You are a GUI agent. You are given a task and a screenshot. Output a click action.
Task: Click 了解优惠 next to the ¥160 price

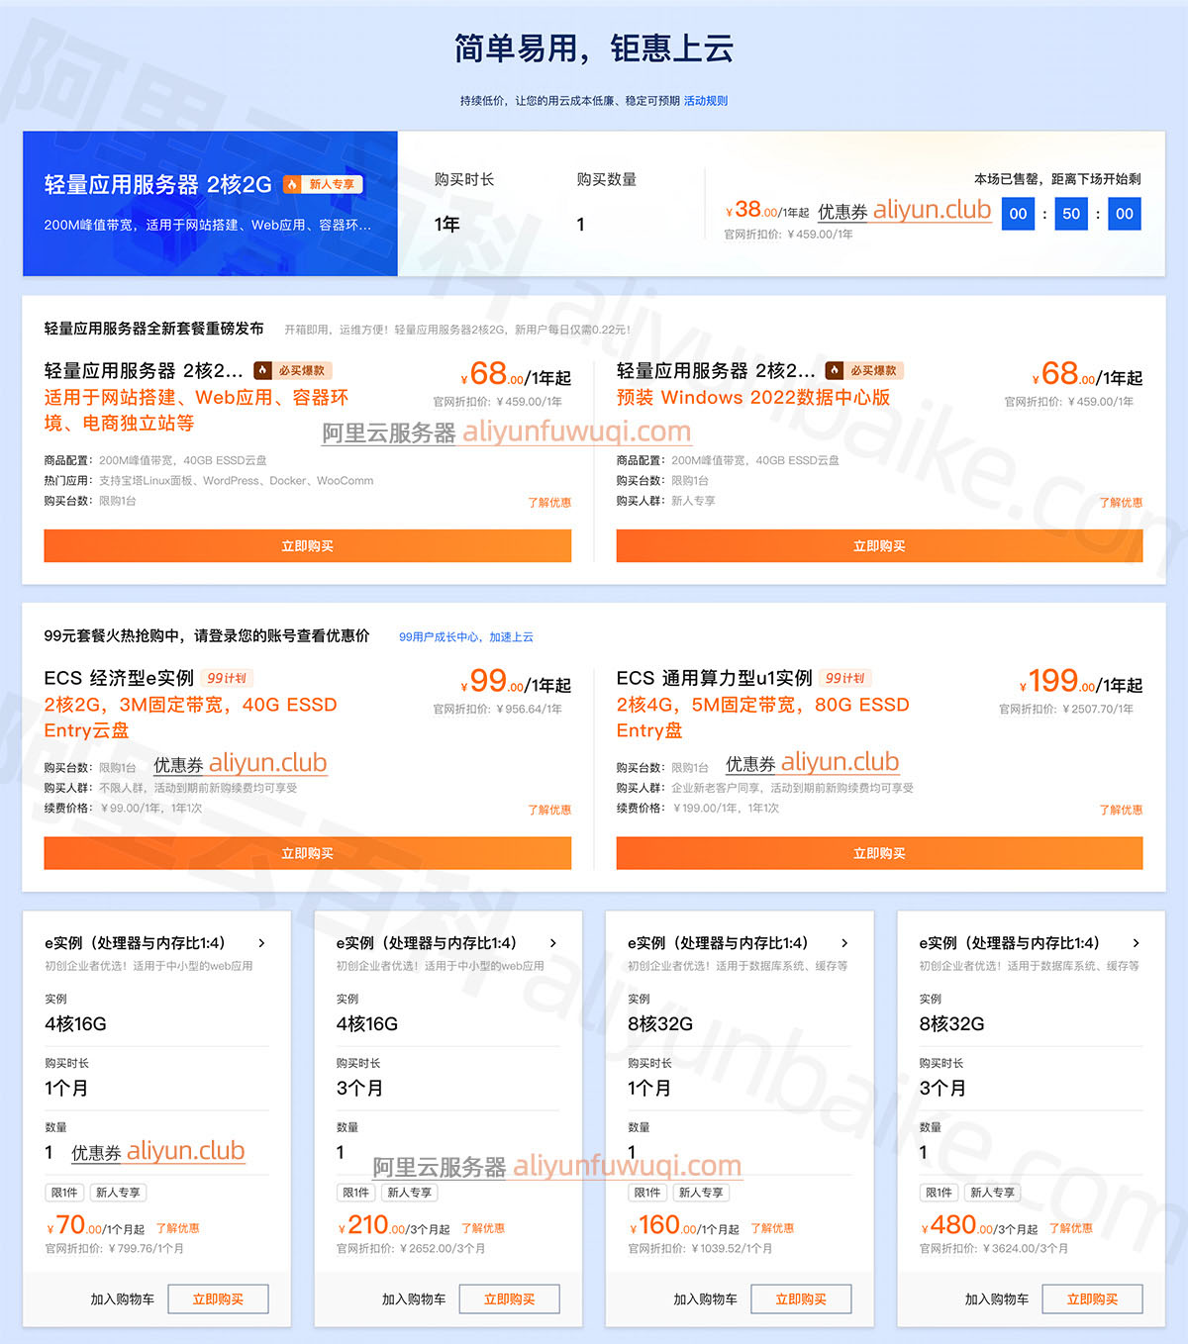[772, 1228]
